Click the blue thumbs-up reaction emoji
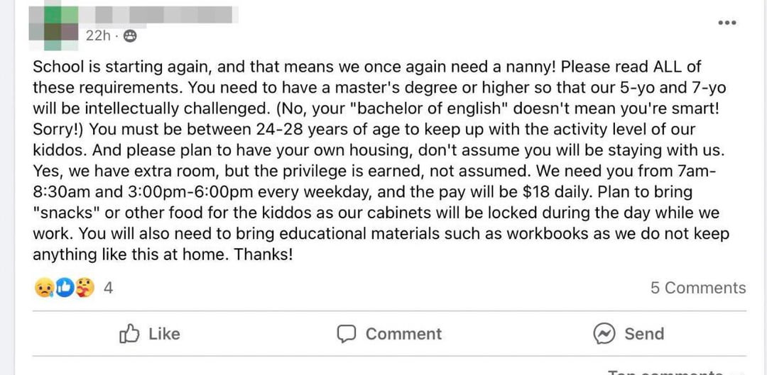The image size is (767, 375). 65,288
